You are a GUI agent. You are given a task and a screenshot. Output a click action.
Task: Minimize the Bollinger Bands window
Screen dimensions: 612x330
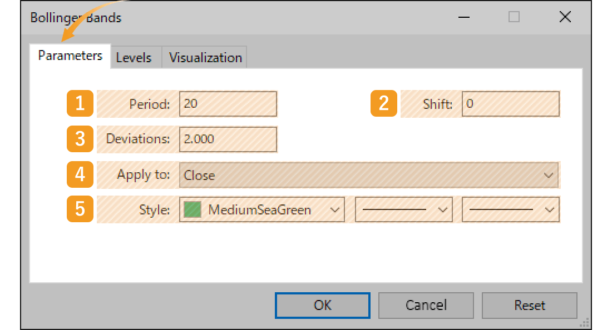pyautogui.click(x=463, y=17)
